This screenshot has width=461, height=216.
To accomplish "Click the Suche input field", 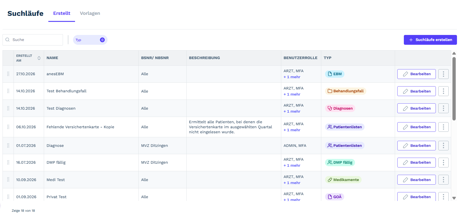I will point(33,40).
